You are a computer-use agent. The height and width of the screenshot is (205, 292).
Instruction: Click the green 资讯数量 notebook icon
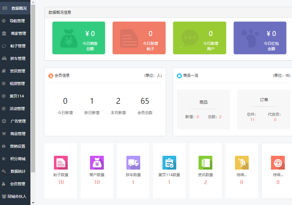tap(205, 163)
